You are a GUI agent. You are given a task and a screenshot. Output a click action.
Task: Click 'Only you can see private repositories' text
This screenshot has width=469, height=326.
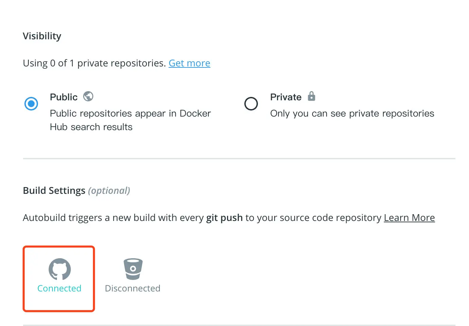point(352,114)
